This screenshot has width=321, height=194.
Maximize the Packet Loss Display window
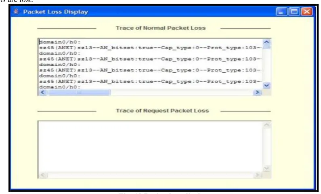294,11
